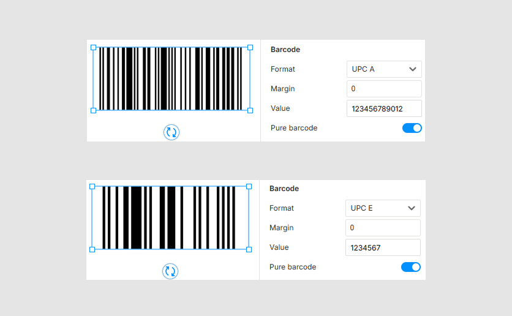Select the UPC A barcode image
Screen dimensions: 512x316
point(171,79)
